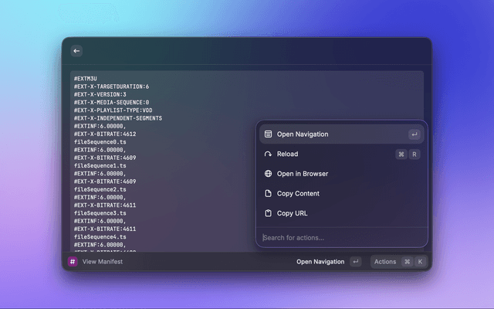Pick Copy URL from the action menu

pos(291,213)
